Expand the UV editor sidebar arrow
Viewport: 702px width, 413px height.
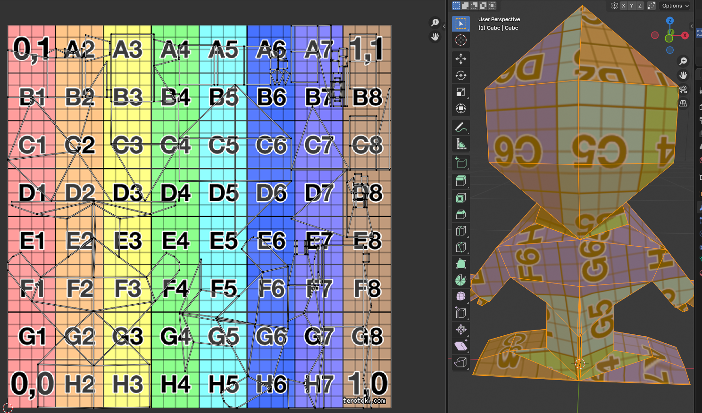[x=444, y=26]
